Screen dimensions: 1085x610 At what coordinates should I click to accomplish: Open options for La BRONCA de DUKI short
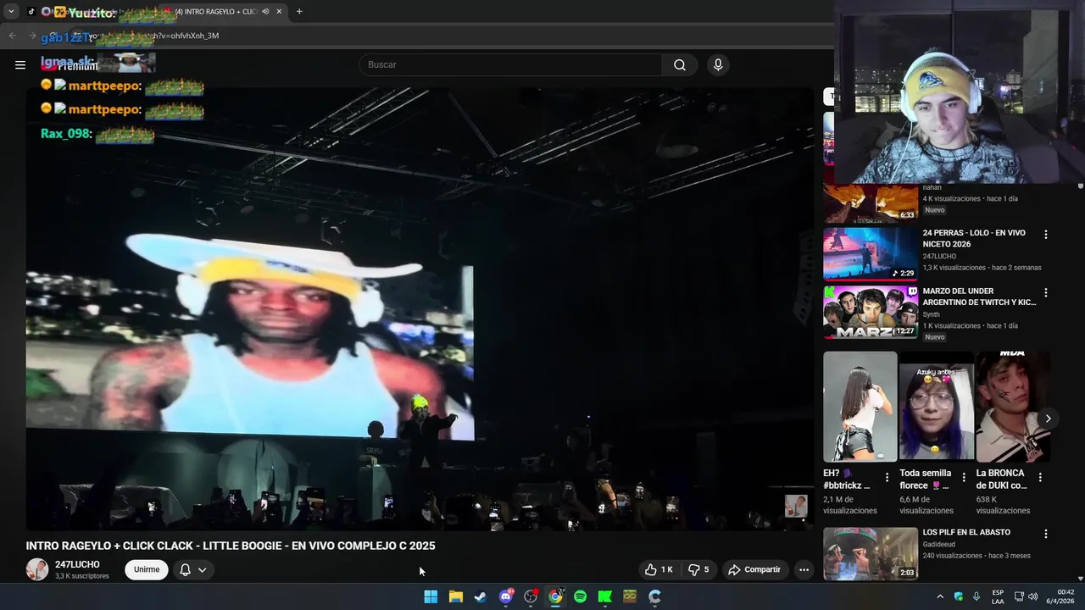coord(1040,478)
